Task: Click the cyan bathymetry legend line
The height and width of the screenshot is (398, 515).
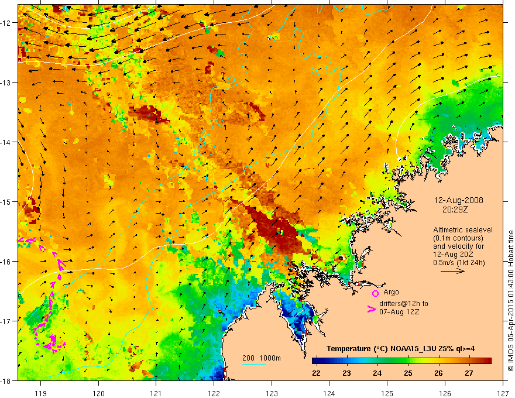Action: [x=254, y=364]
